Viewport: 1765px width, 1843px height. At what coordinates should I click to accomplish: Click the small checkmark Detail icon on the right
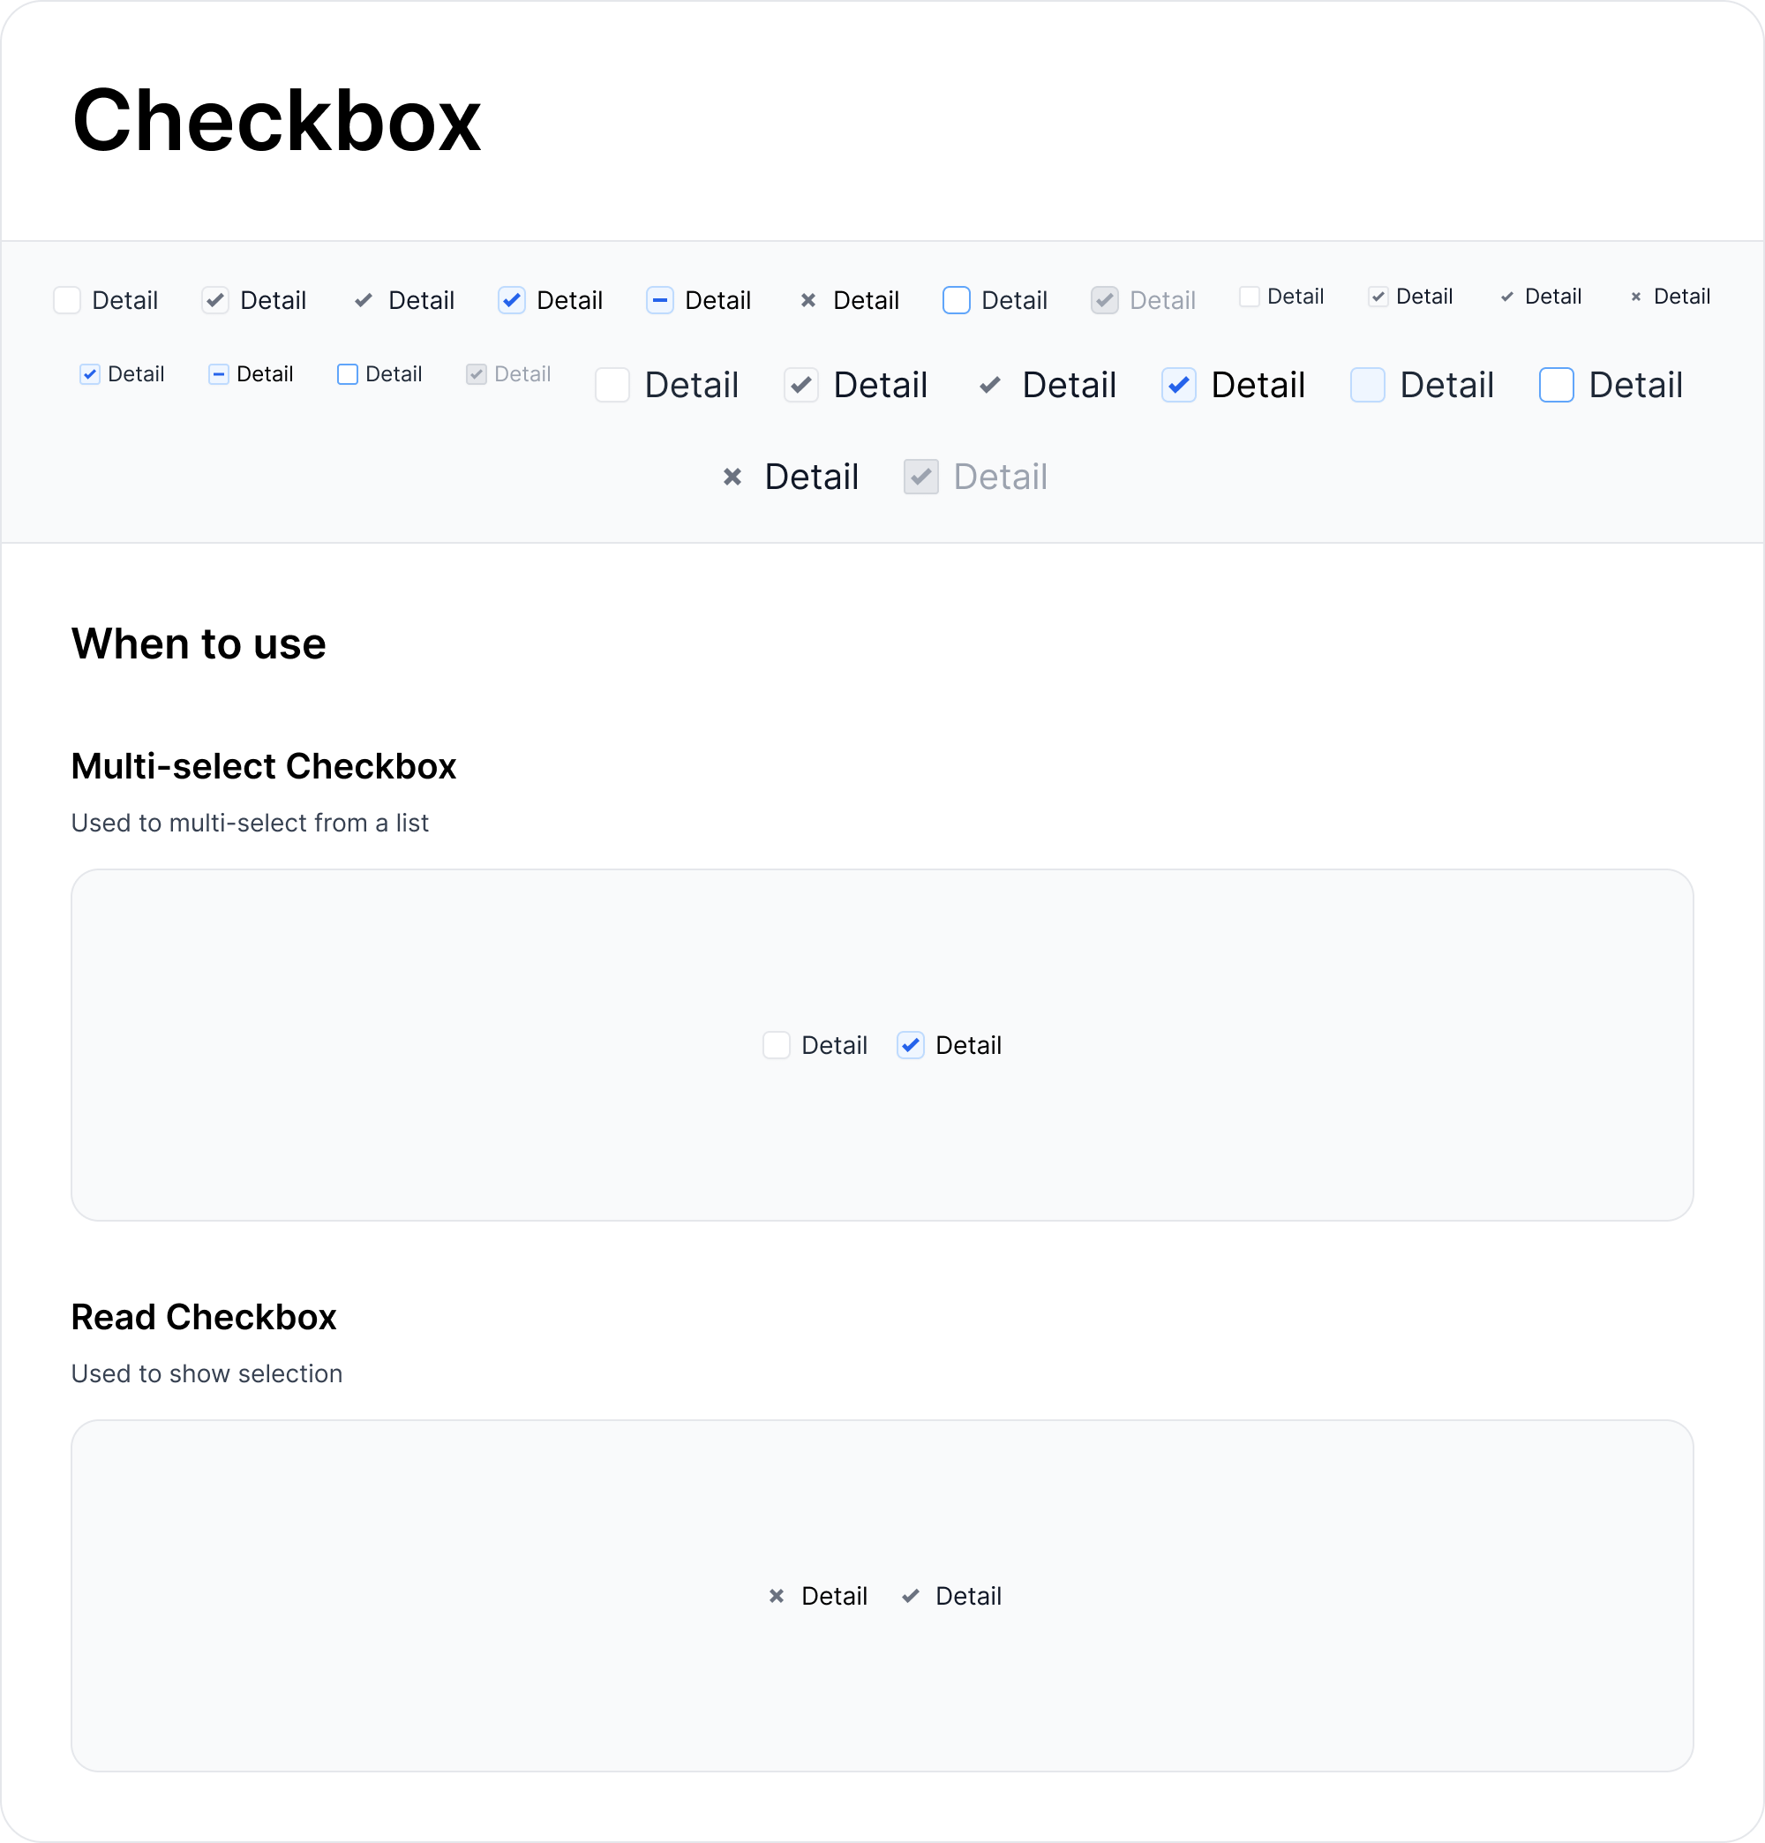coord(1508,297)
